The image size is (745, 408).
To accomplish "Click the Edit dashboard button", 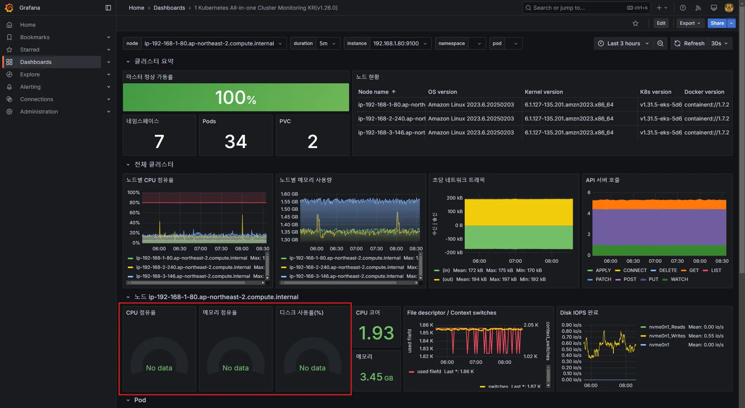I will point(661,23).
